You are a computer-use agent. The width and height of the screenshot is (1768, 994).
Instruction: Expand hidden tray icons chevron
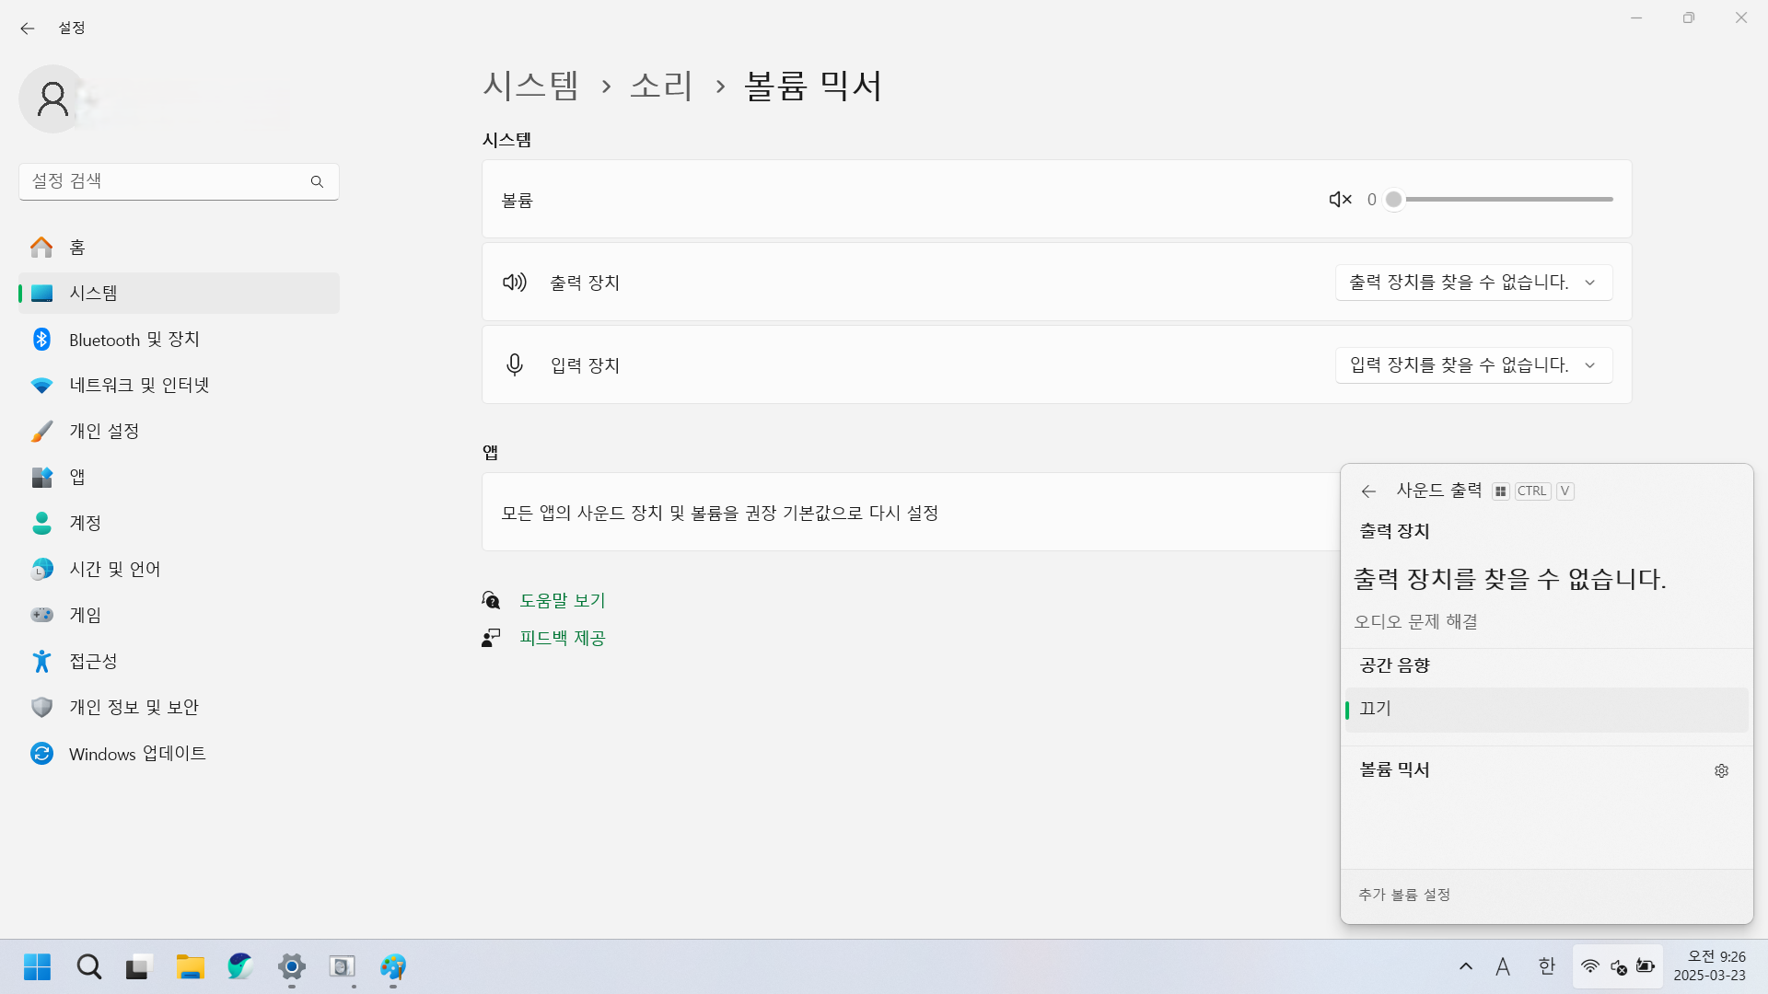tap(1466, 966)
